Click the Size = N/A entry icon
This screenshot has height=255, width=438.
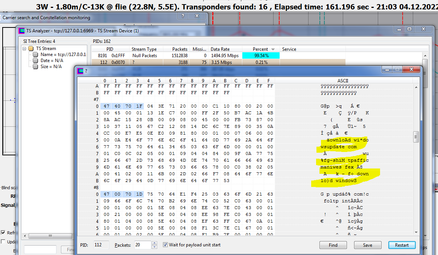click(x=35, y=67)
